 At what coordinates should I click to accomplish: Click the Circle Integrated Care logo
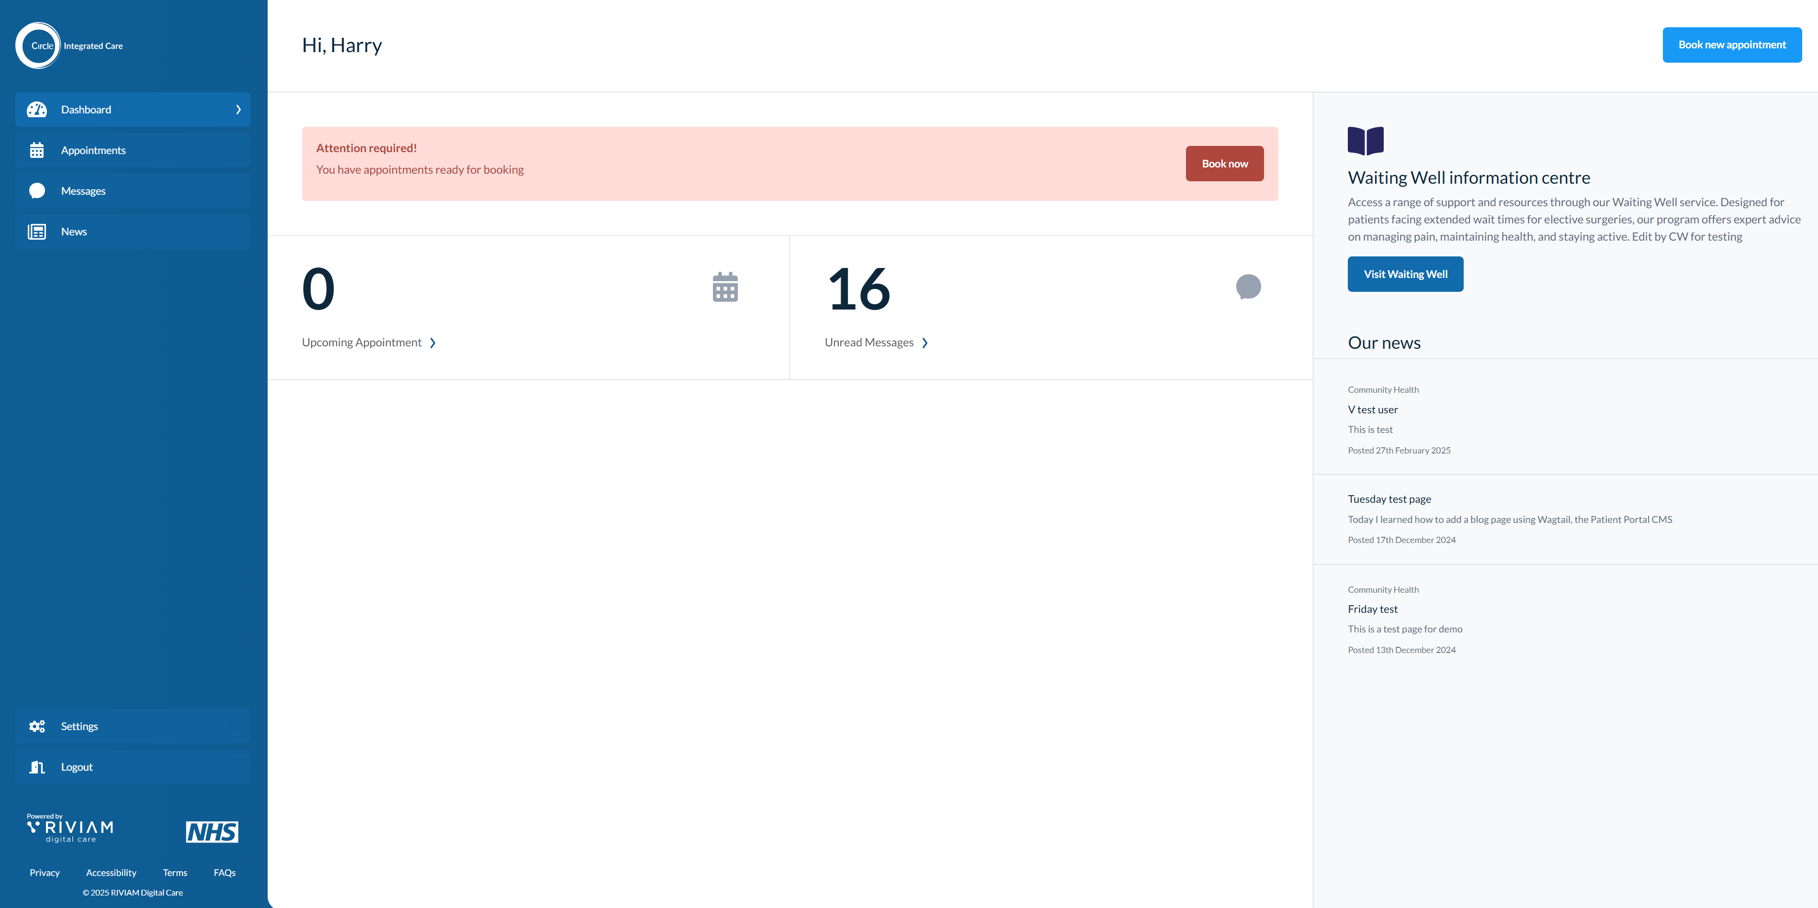tap(69, 46)
